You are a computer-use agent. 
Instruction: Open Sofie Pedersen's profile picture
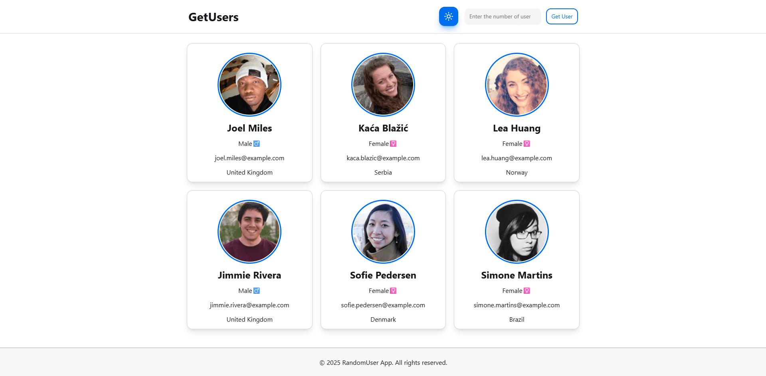pos(383,232)
